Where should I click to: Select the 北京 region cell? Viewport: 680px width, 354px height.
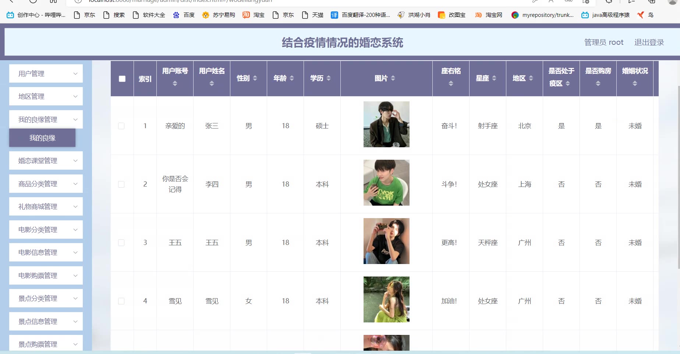525,126
